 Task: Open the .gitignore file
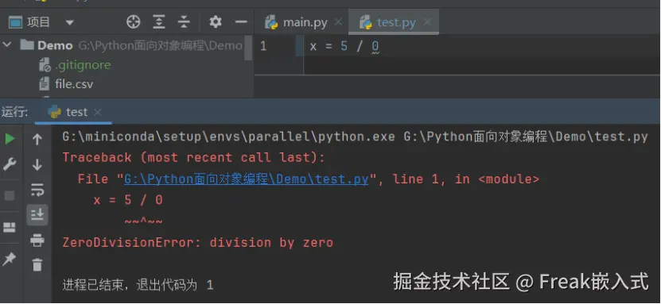(x=83, y=65)
